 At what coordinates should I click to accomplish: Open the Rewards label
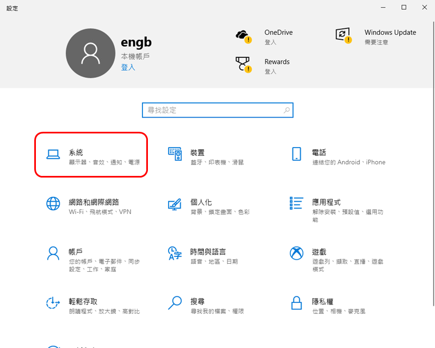pos(277,62)
